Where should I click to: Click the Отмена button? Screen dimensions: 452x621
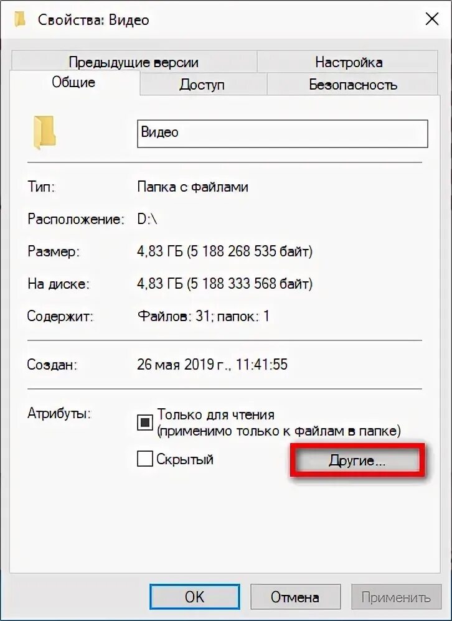pos(295,597)
